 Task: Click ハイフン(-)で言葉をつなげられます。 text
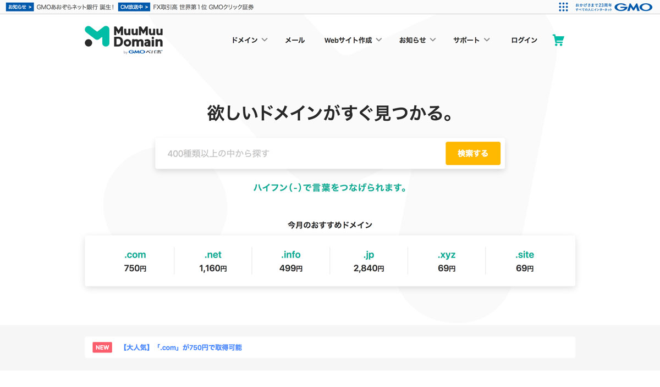(x=330, y=188)
